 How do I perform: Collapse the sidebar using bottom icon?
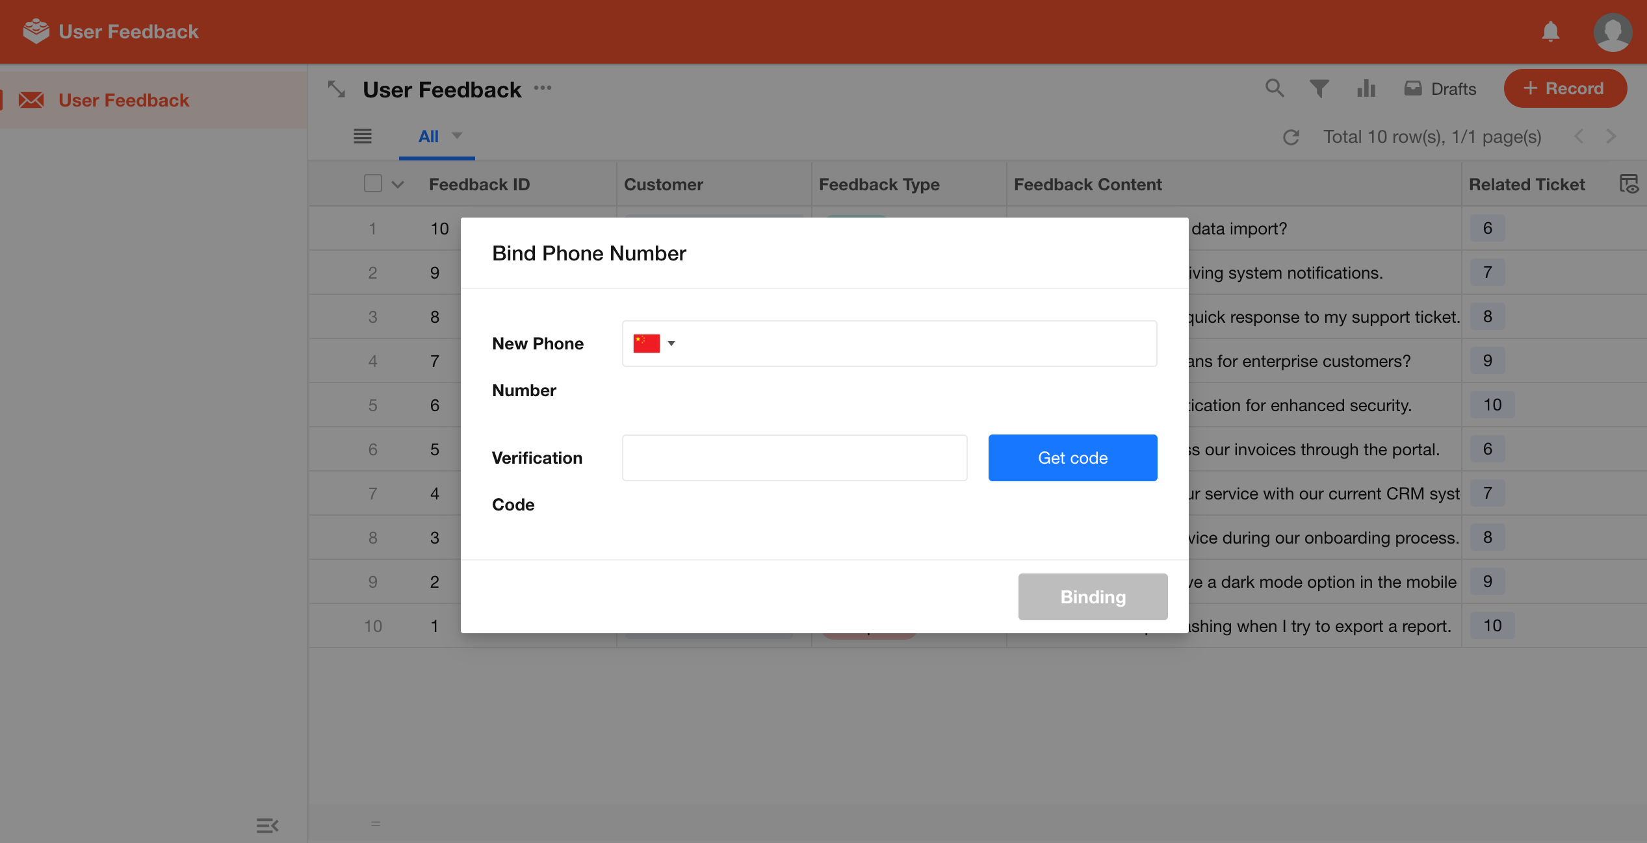click(266, 825)
